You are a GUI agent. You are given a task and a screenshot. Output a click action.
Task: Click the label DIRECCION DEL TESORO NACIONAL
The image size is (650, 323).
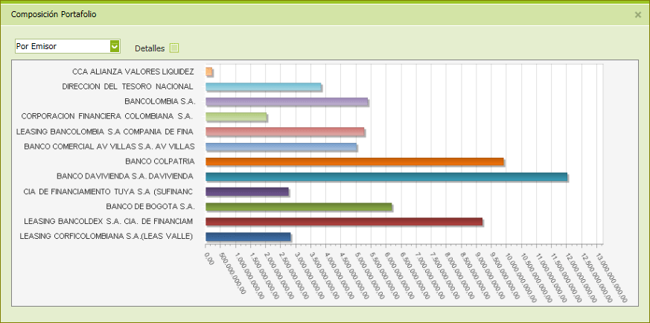pyautogui.click(x=127, y=86)
